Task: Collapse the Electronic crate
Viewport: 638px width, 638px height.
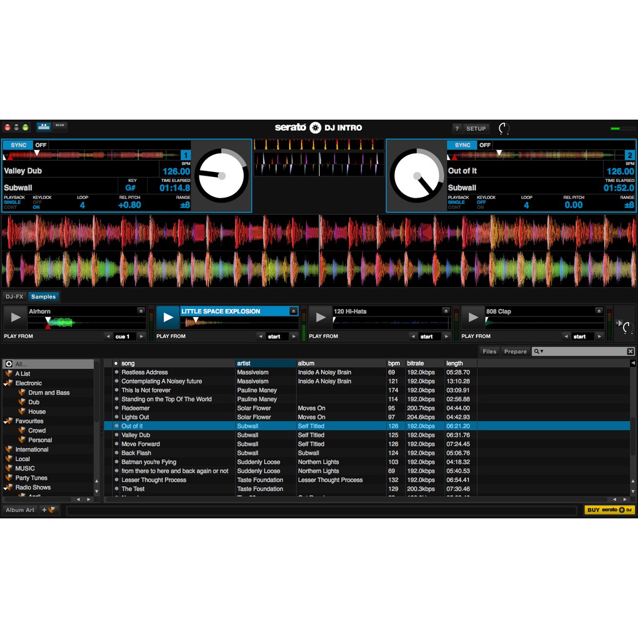Action: point(6,384)
